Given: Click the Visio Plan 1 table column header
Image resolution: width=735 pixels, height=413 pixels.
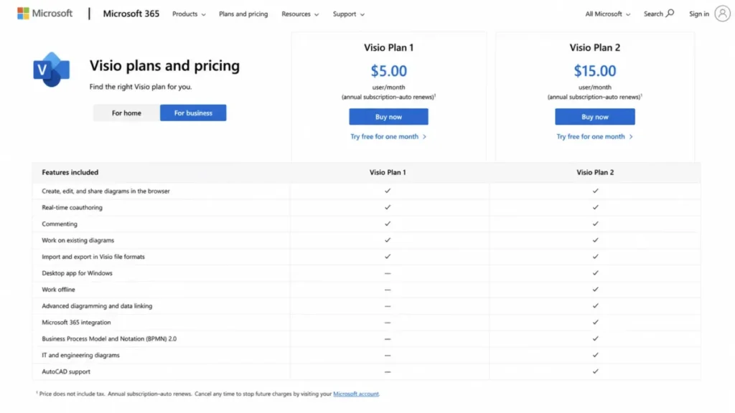Looking at the screenshot, I should 388,172.
